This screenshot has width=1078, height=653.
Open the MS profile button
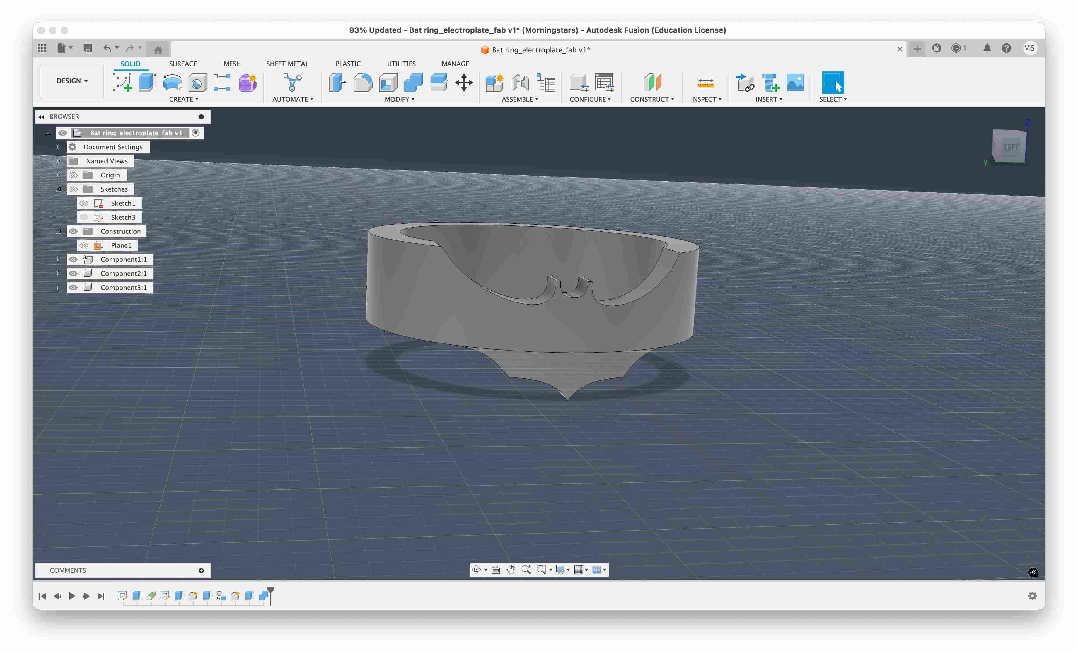point(1029,48)
